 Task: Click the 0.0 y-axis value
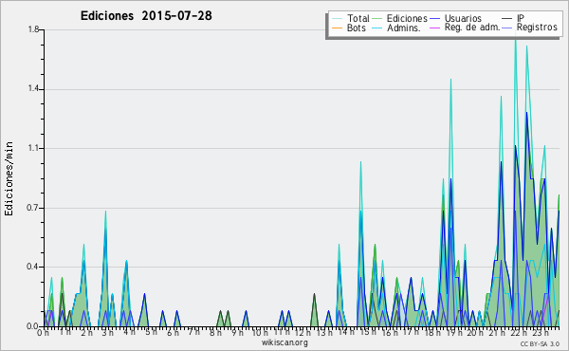[33, 326]
